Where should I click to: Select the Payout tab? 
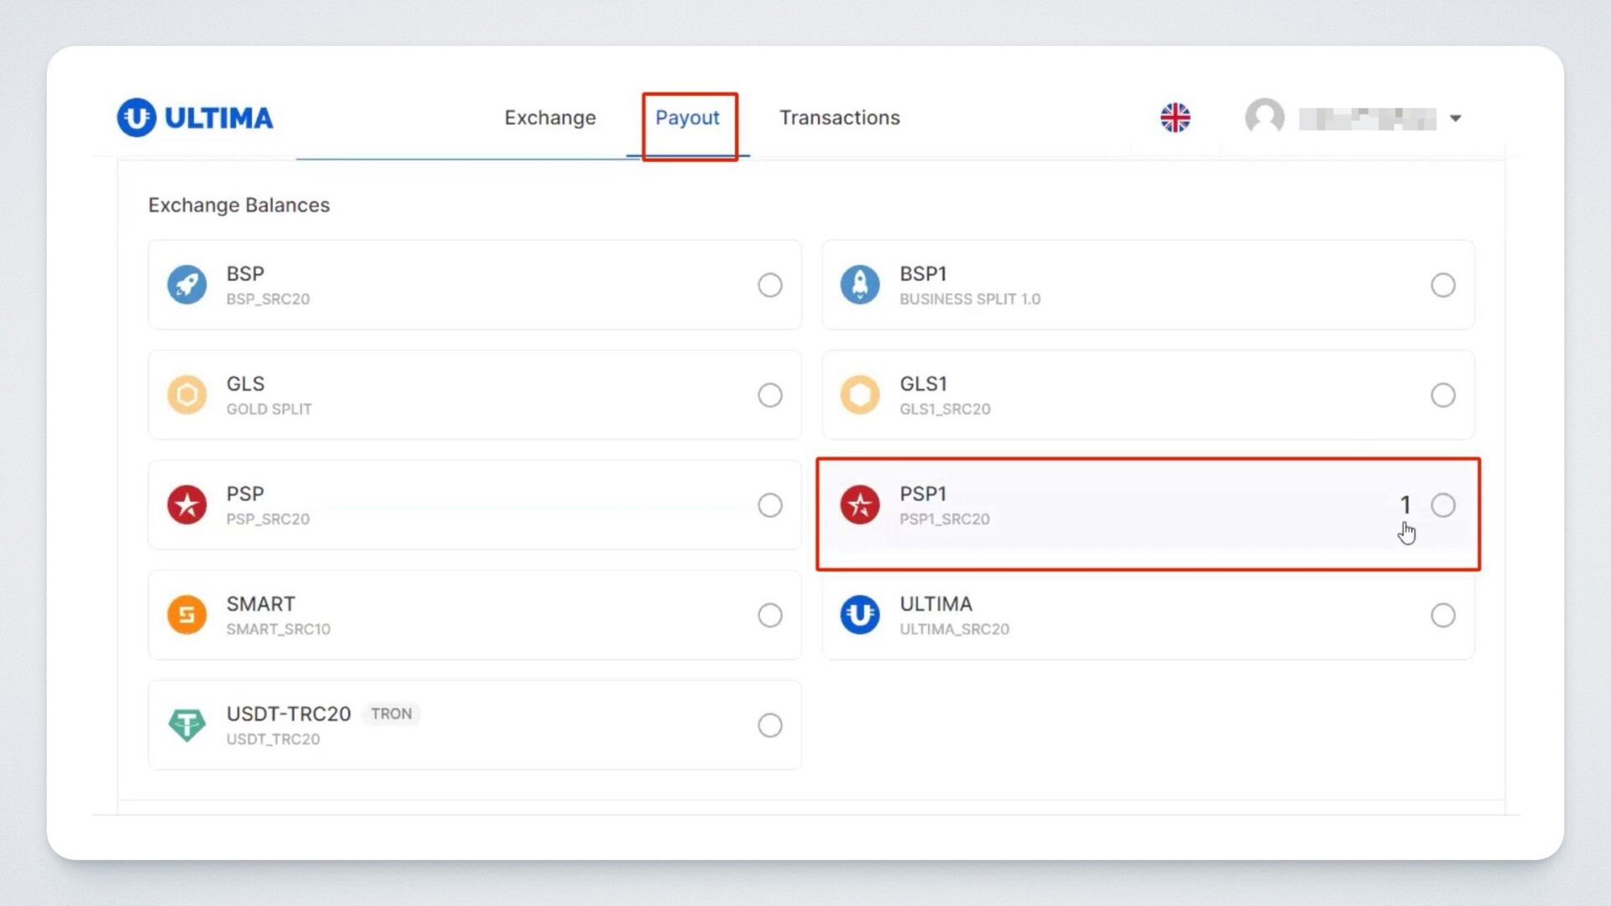[687, 117]
